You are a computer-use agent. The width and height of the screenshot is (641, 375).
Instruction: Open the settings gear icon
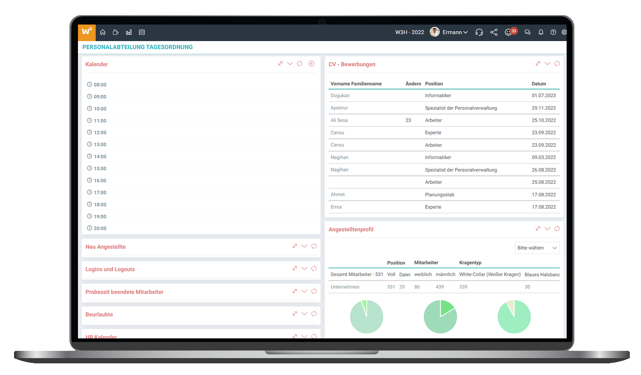(x=564, y=32)
